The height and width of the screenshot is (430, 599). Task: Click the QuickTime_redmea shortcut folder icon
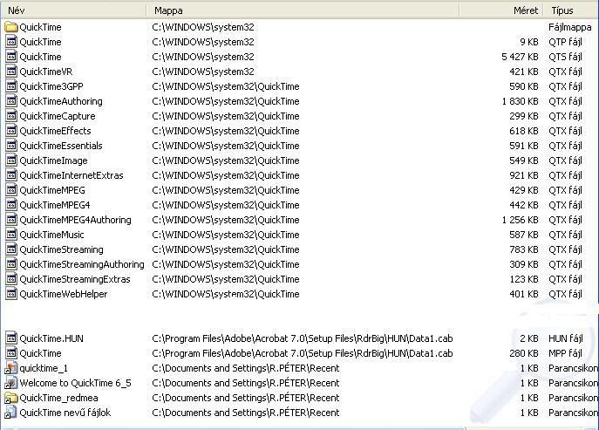coord(11,398)
